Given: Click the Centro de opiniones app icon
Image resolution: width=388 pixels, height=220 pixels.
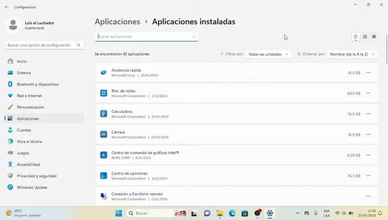Looking at the screenshot, I should click(104, 176).
